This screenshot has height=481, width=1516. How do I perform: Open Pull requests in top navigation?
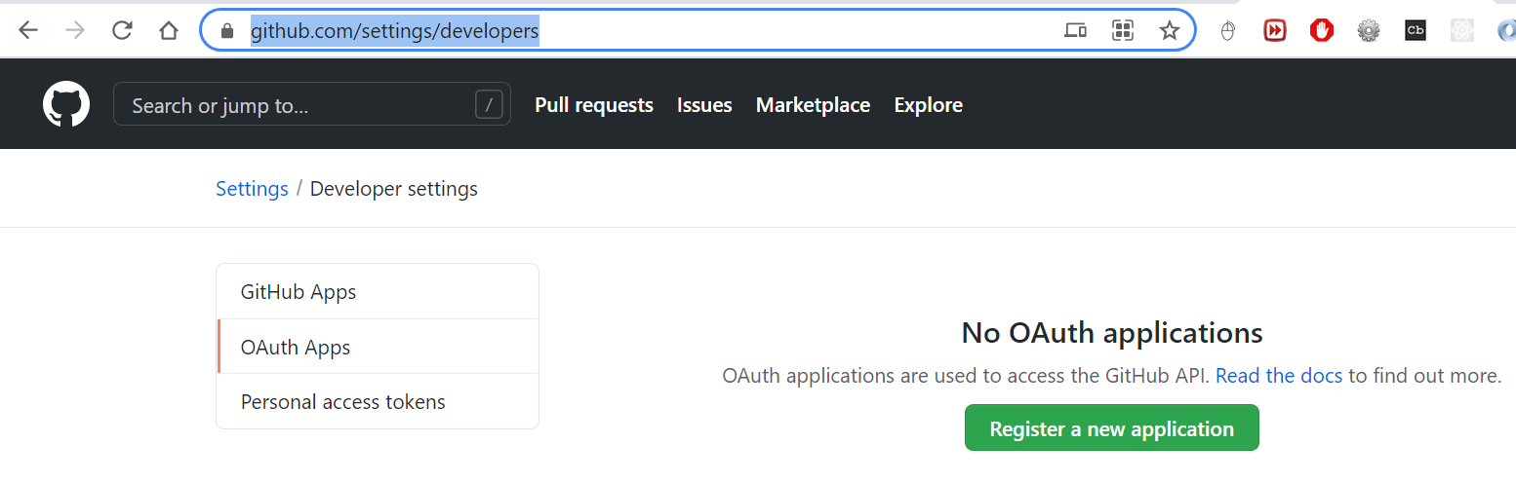tap(593, 104)
